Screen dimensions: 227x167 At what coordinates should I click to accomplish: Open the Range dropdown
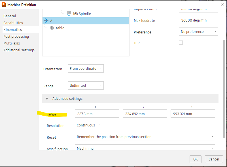pyautogui.click(x=86, y=85)
